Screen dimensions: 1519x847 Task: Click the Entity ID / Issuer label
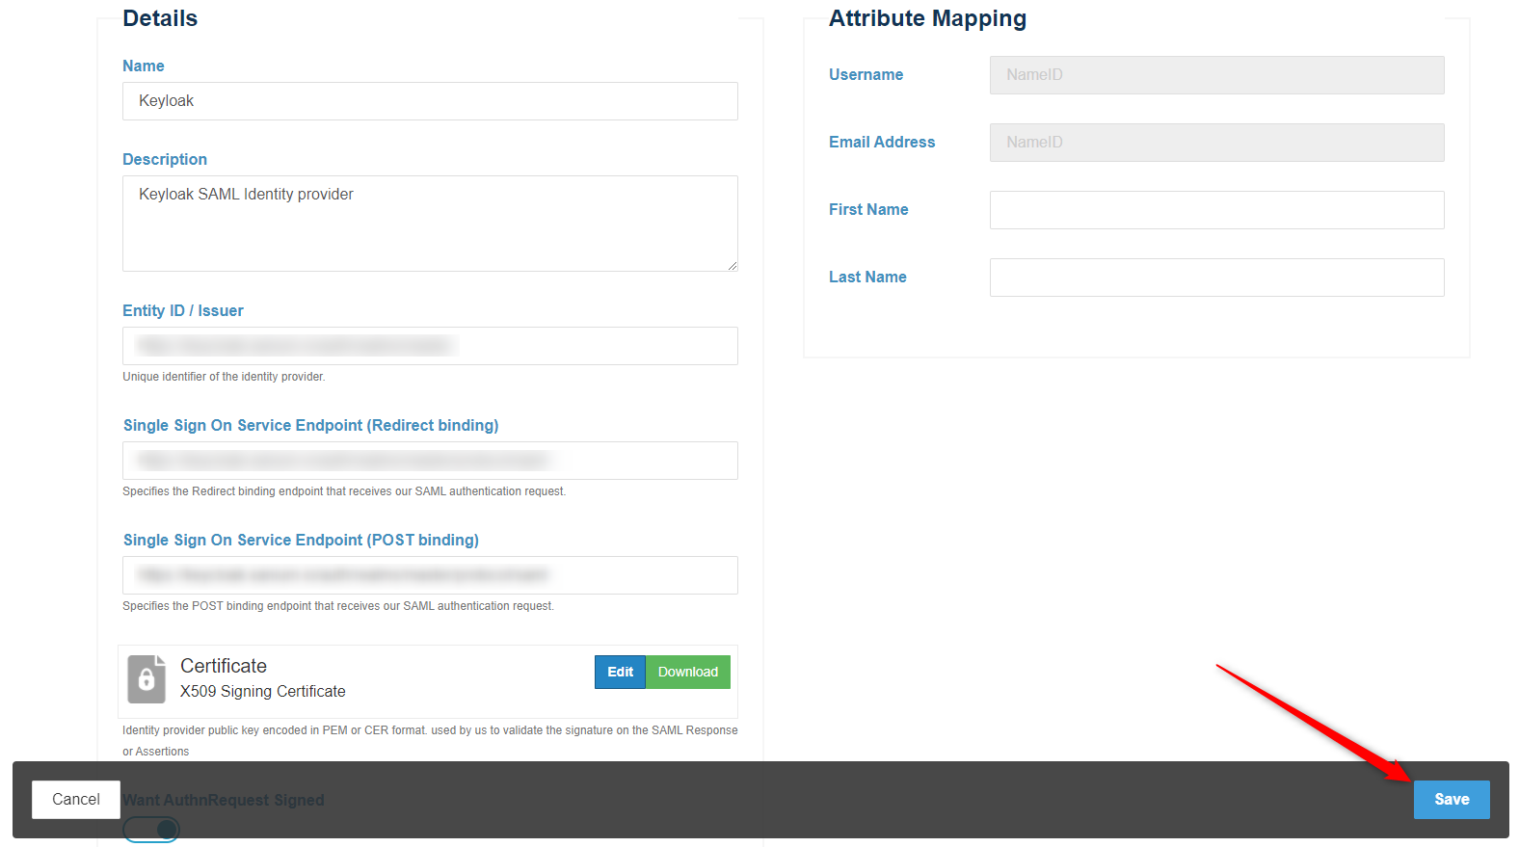point(183,310)
